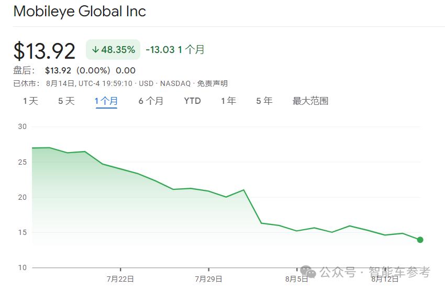This screenshot has width=445, height=290.
Task: Click the 7月22日 date axis marker
Action: point(120,279)
